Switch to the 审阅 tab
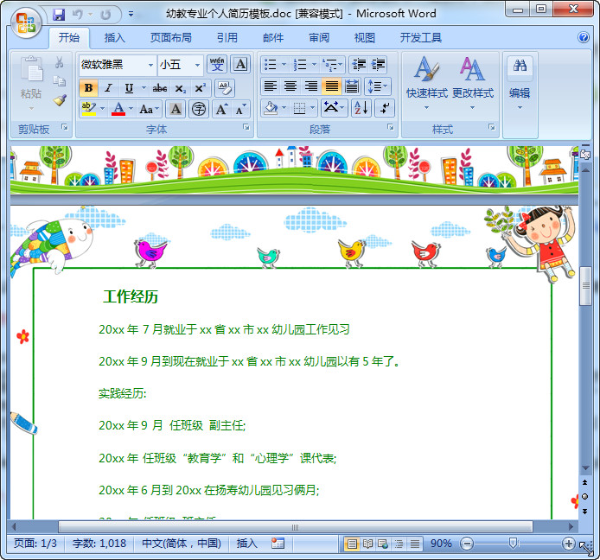The width and height of the screenshot is (600, 560). coord(319,37)
